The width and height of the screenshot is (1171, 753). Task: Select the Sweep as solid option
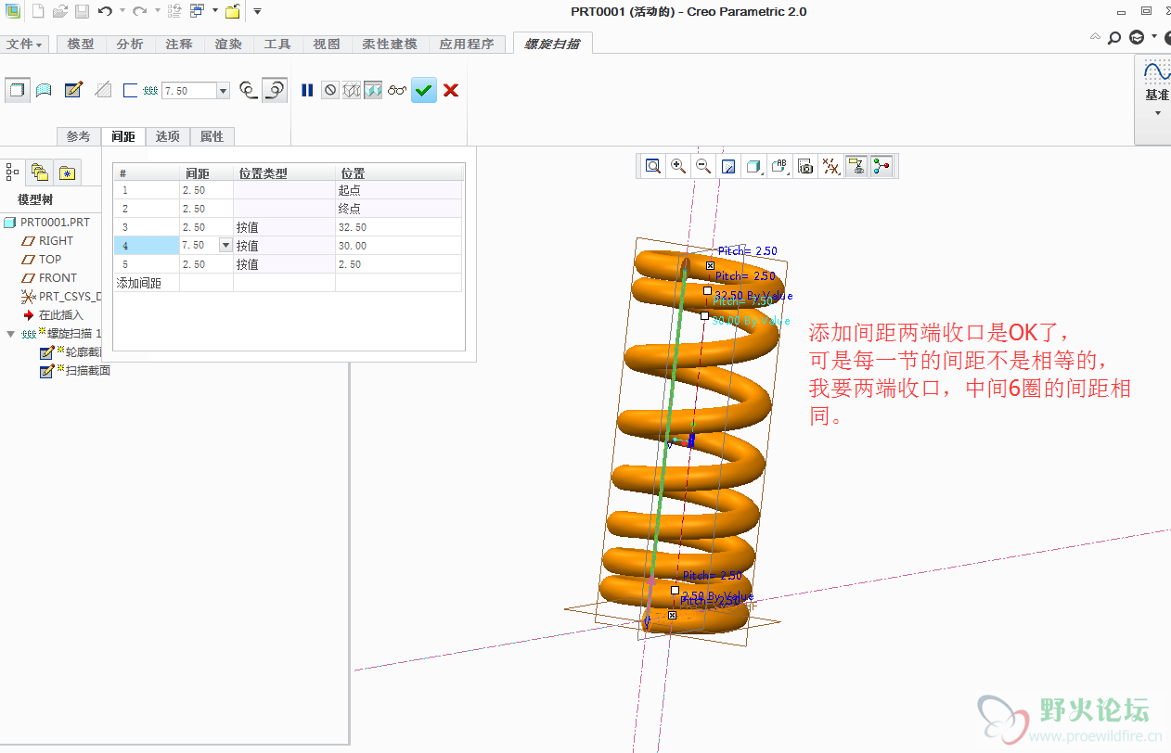(17, 90)
